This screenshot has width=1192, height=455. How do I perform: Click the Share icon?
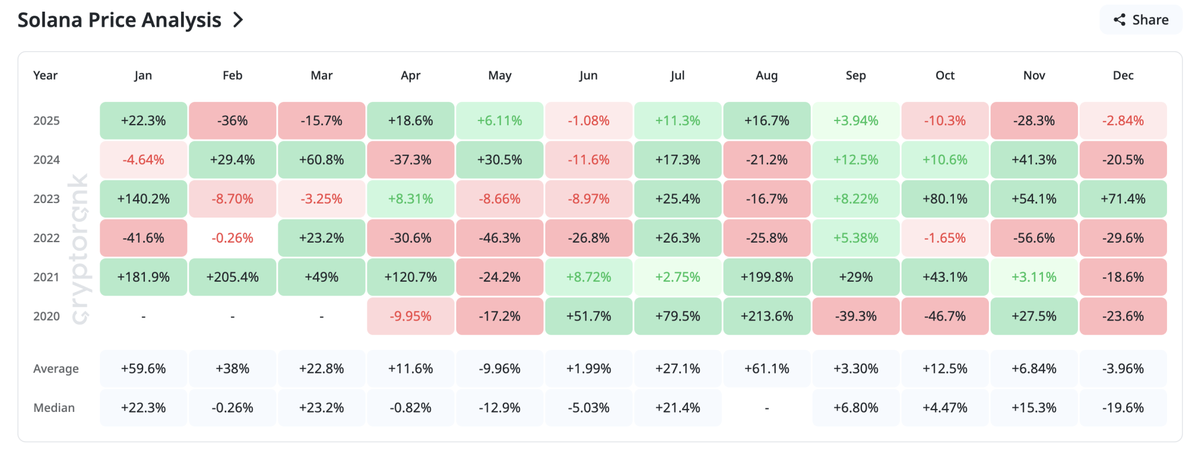point(1119,19)
